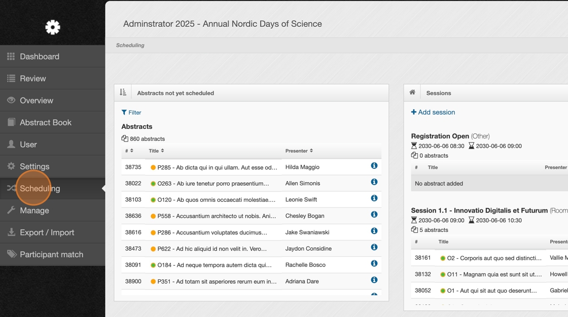This screenshot has width=568, height=317.
Task: Show info for abstract 38103
Action: tap(374, 198)
